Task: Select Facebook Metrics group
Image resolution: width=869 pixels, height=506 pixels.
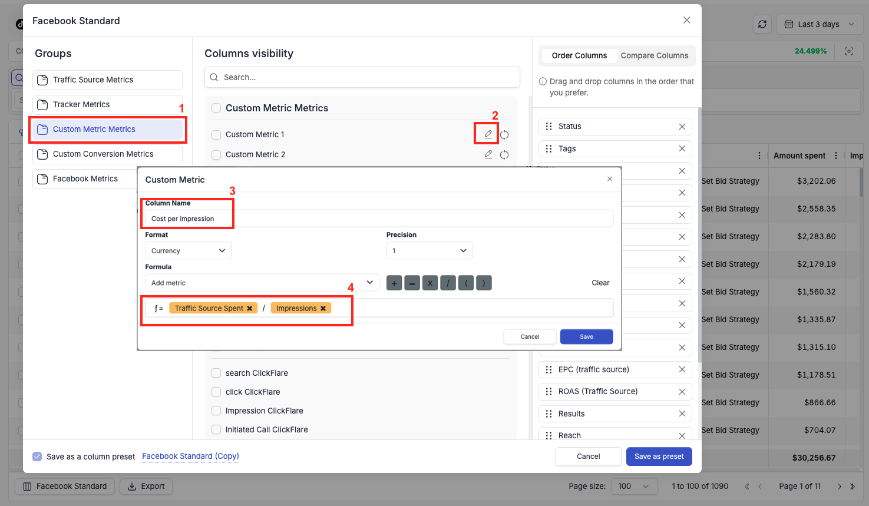Action: click(85, 179)
